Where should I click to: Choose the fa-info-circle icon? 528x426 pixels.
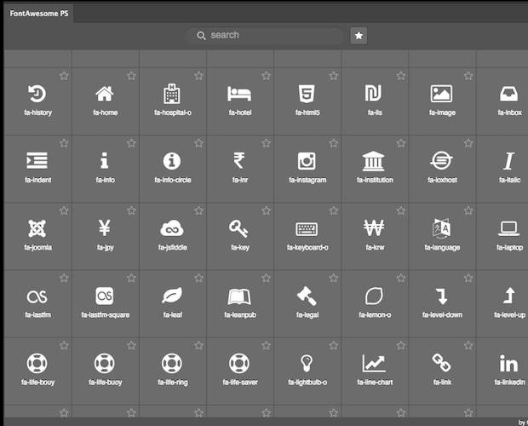(172, 161)
